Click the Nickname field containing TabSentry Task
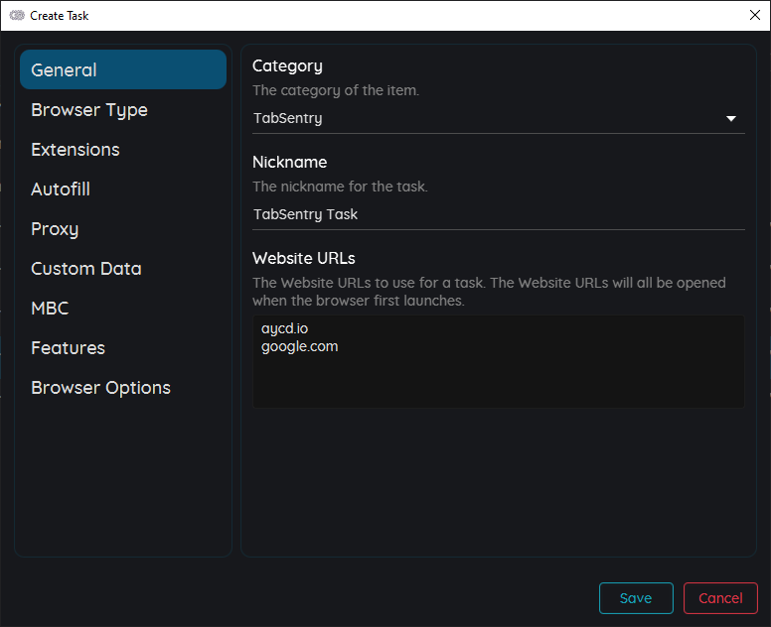The height and width of the screenshot is (627, 771). [499, 214]
